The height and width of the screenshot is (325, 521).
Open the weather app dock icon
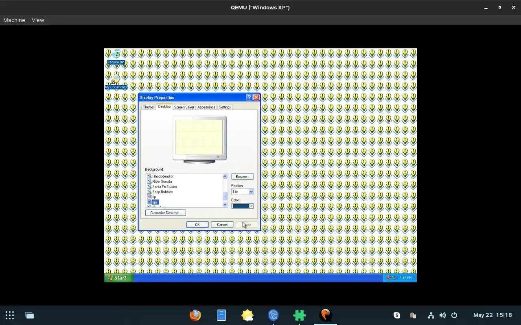point(247,315)
